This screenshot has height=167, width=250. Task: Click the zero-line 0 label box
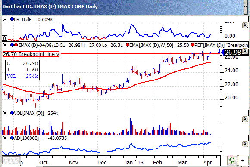pyautogui.click(x=5, y=38)
